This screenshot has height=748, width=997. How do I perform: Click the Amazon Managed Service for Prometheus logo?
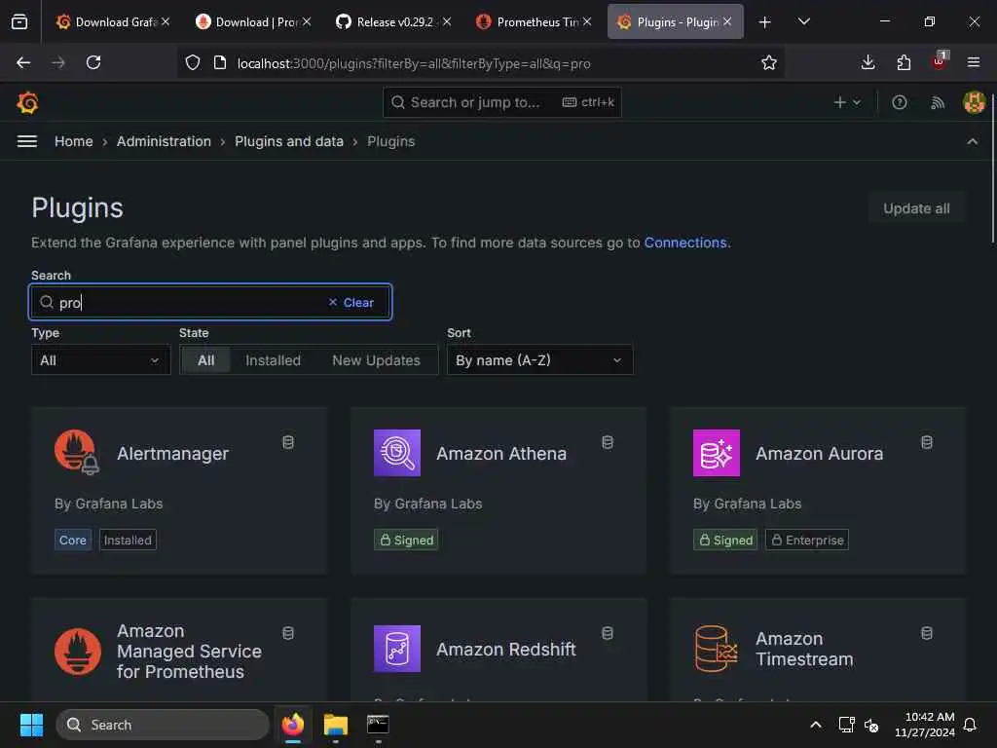click(x=78, y=651)
